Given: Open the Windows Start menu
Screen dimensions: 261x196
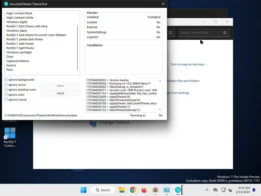Looking at the screenshot, I should pyautogui.click(x=83, y=190).
